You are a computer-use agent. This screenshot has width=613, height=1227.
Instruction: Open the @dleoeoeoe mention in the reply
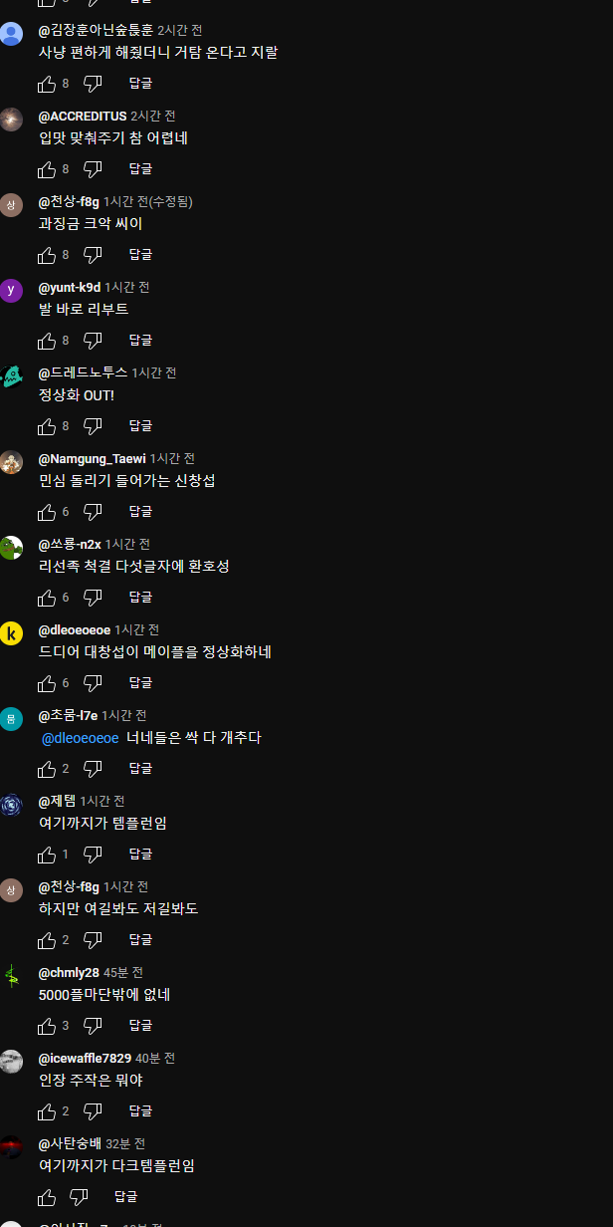pos(81,738)
